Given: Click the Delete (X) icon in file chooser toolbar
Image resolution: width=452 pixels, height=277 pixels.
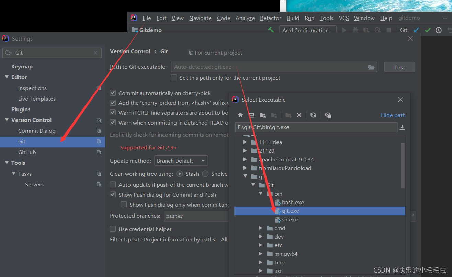Looking at the screenshot, I should point(299,115).
